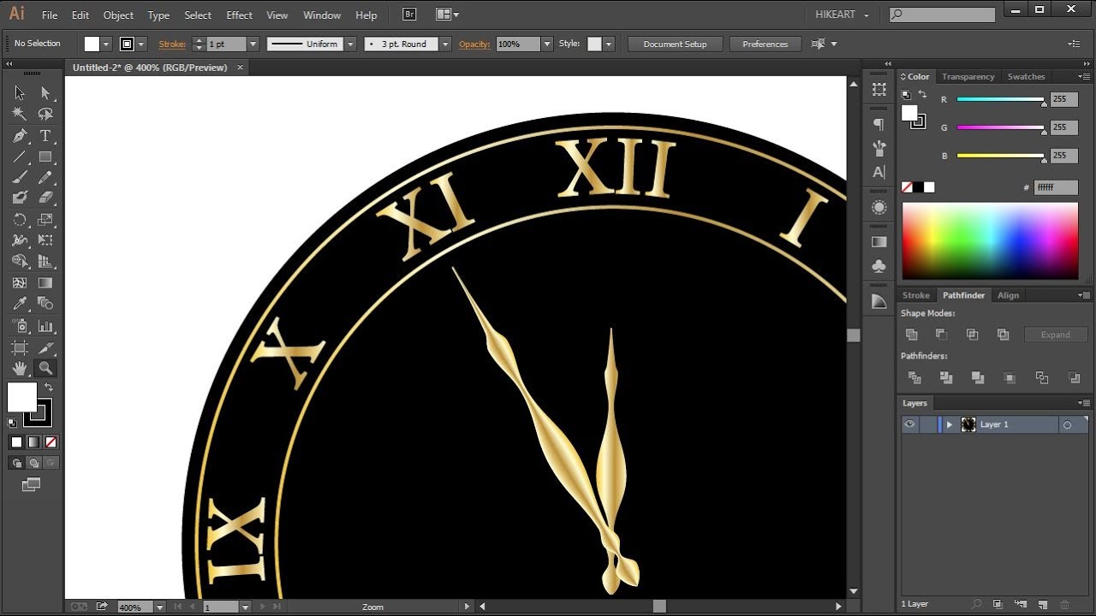Viewport: 1096px width, 616px height.
Task: Open Color panel options menu
Action: click(1083, 77)
